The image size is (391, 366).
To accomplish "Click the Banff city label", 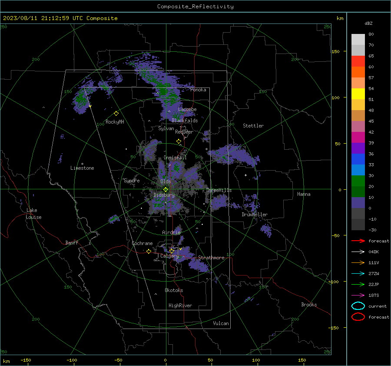I will coord(72,242).
